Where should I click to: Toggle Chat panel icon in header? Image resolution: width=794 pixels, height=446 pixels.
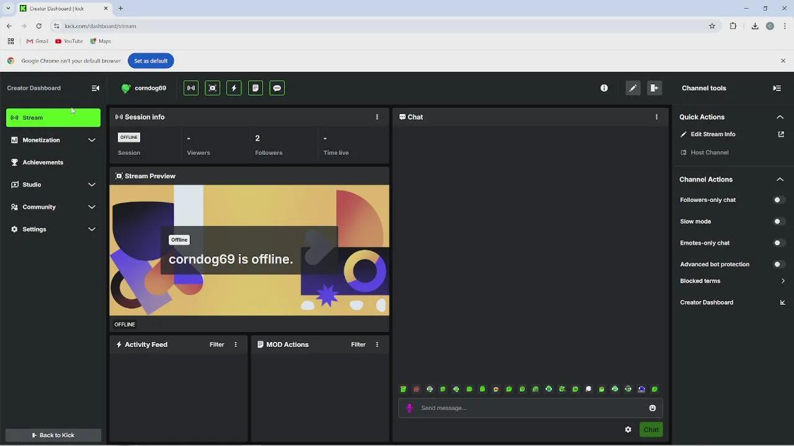(x=277, y=88)
